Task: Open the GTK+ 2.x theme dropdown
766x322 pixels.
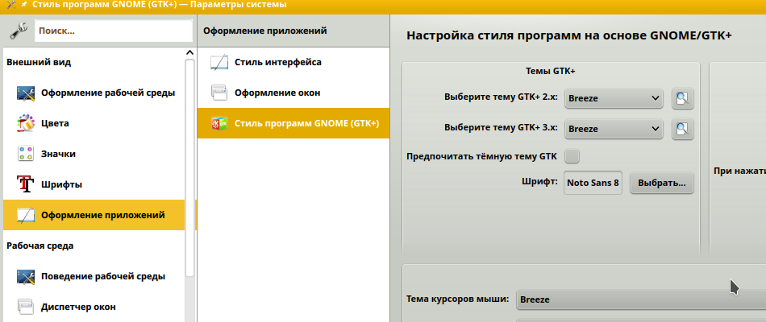Action: point(614,98)
